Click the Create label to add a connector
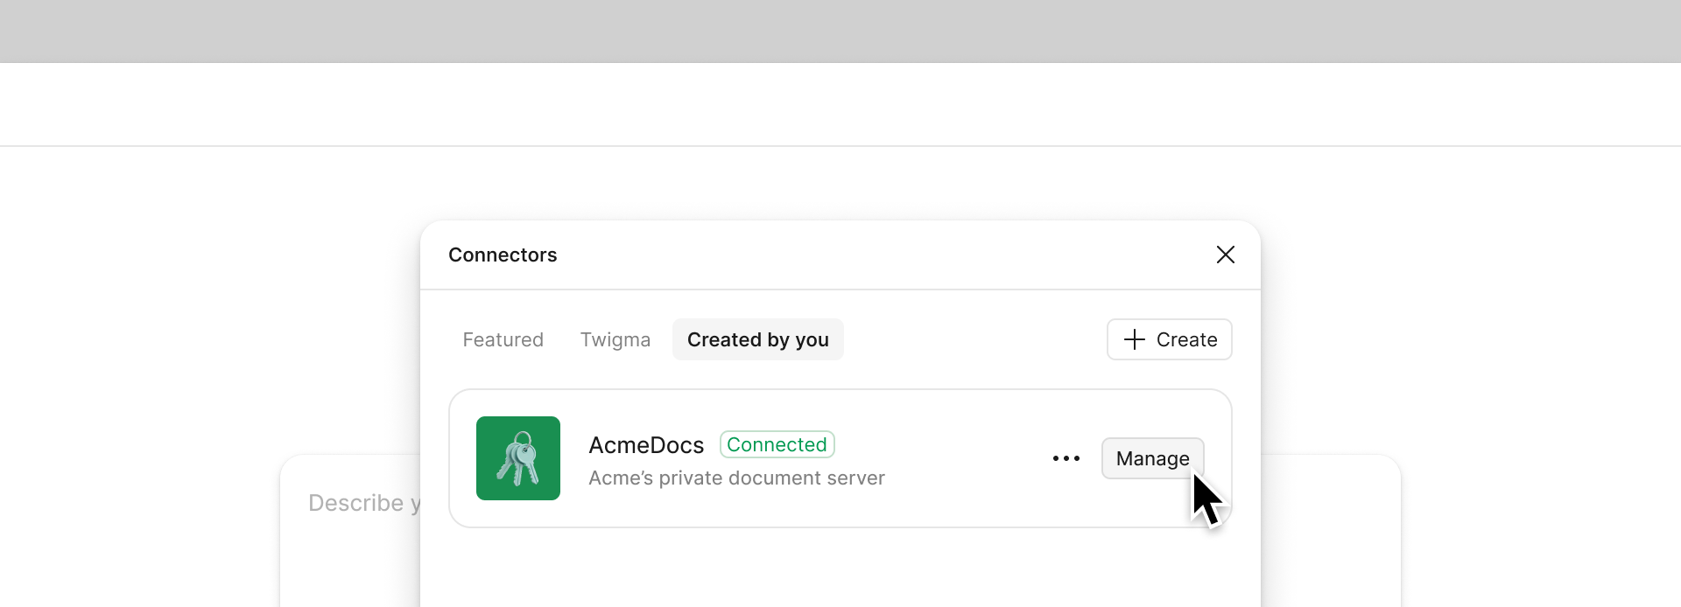The width and height of the screenshot is (1681, 607). point(1186,339)
